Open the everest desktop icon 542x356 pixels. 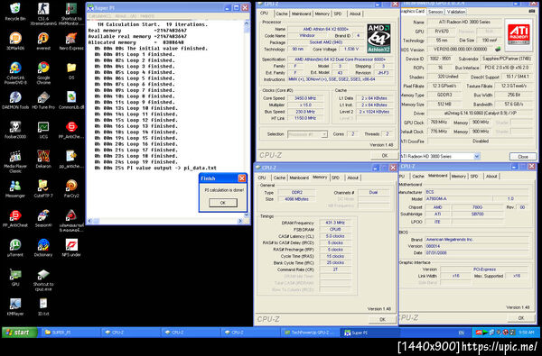(x=43, y=41)
